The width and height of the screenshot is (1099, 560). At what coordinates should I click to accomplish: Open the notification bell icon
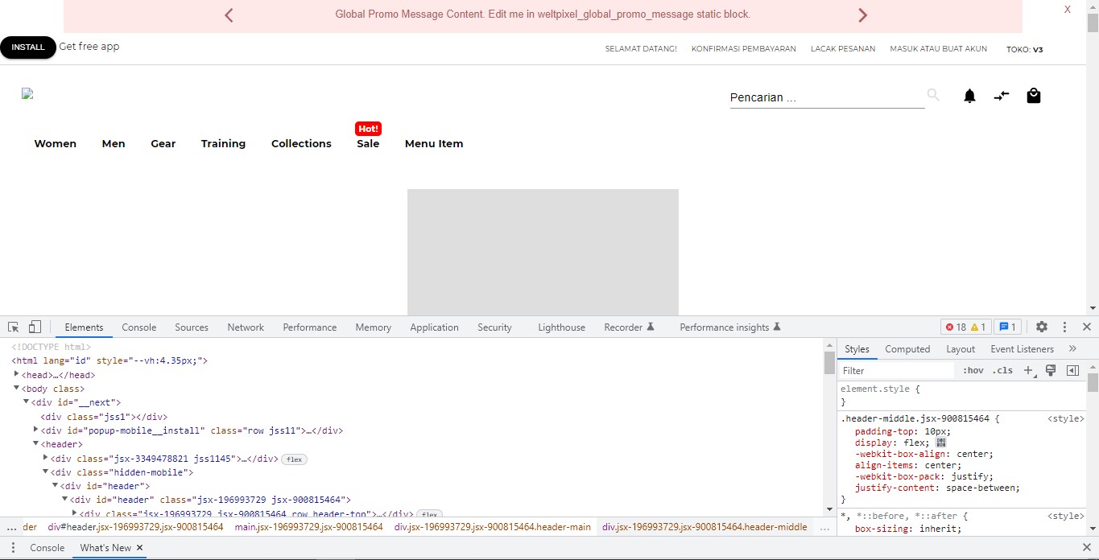[969, 96]
